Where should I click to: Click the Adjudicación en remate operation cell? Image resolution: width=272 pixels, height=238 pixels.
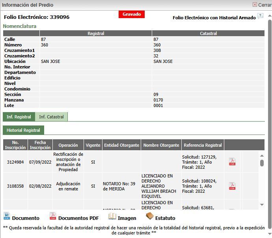pos(68,186)
